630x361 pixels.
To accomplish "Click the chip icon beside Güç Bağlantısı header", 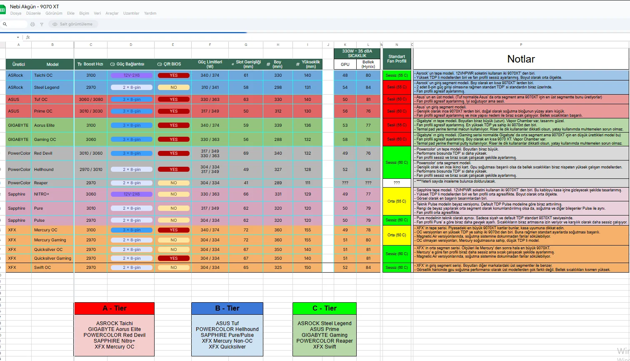I will coord(112,64).
